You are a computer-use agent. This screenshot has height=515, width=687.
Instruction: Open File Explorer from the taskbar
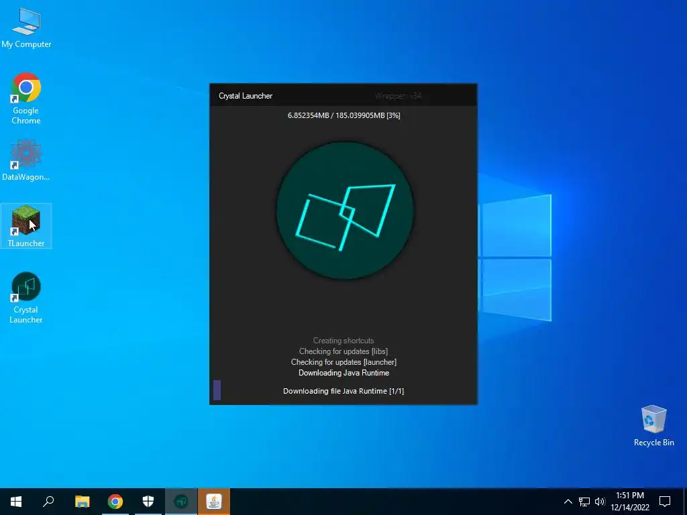tap(82, 502)
